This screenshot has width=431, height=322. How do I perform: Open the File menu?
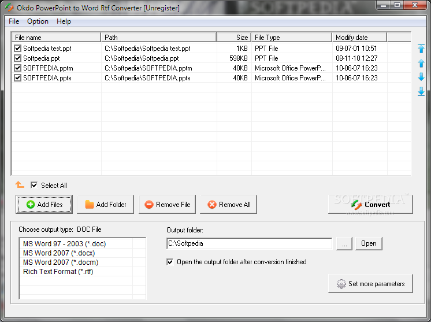14,21
